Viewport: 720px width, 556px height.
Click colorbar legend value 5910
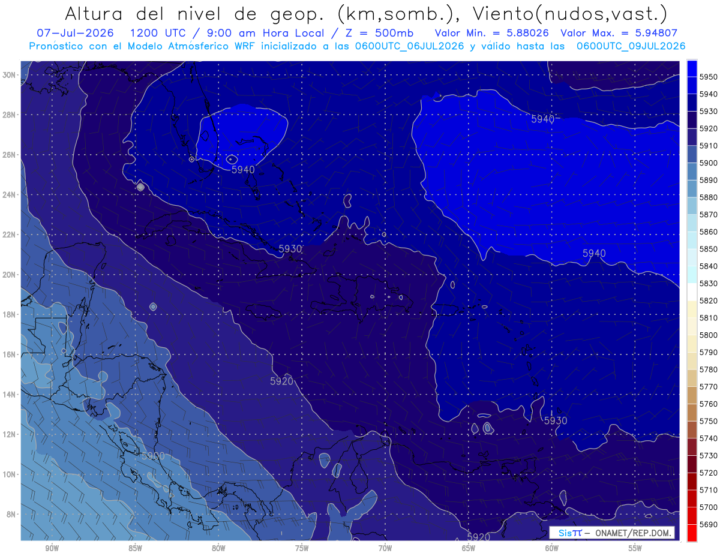(x=709, y=145)
